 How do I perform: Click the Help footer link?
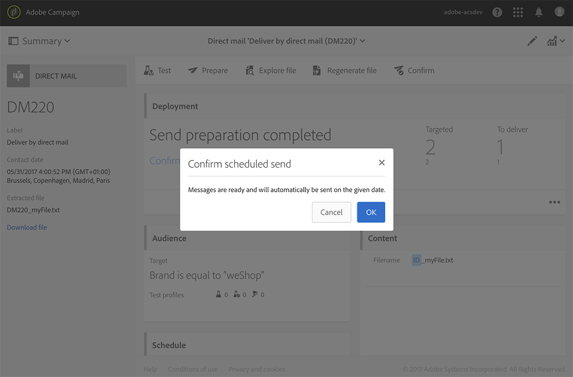(x=150, y=369)
